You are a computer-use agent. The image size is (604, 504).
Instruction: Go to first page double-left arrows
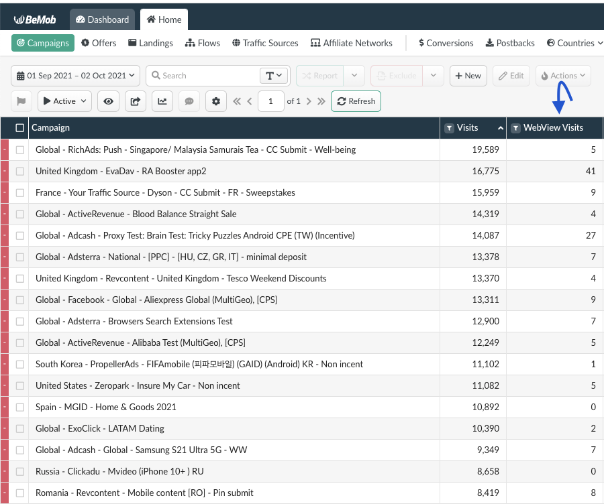[x=237, y=101]
